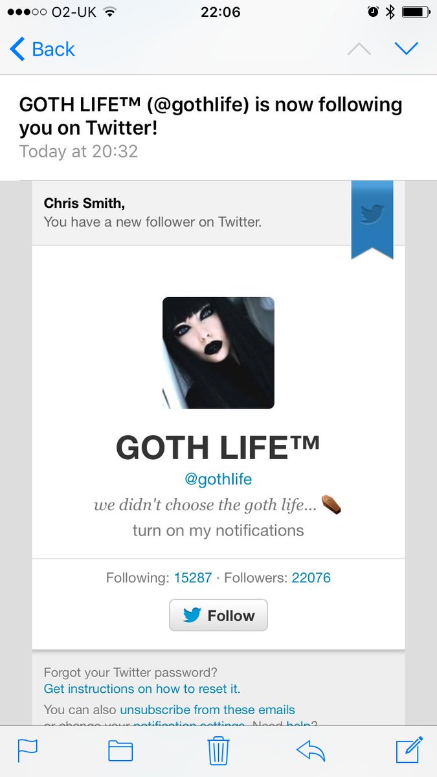Go back using the Back chevron

(42, 49)
